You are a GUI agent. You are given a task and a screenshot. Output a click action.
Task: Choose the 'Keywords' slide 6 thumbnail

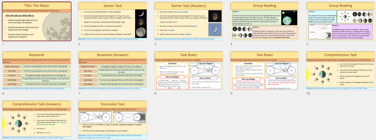click(37, 71)
